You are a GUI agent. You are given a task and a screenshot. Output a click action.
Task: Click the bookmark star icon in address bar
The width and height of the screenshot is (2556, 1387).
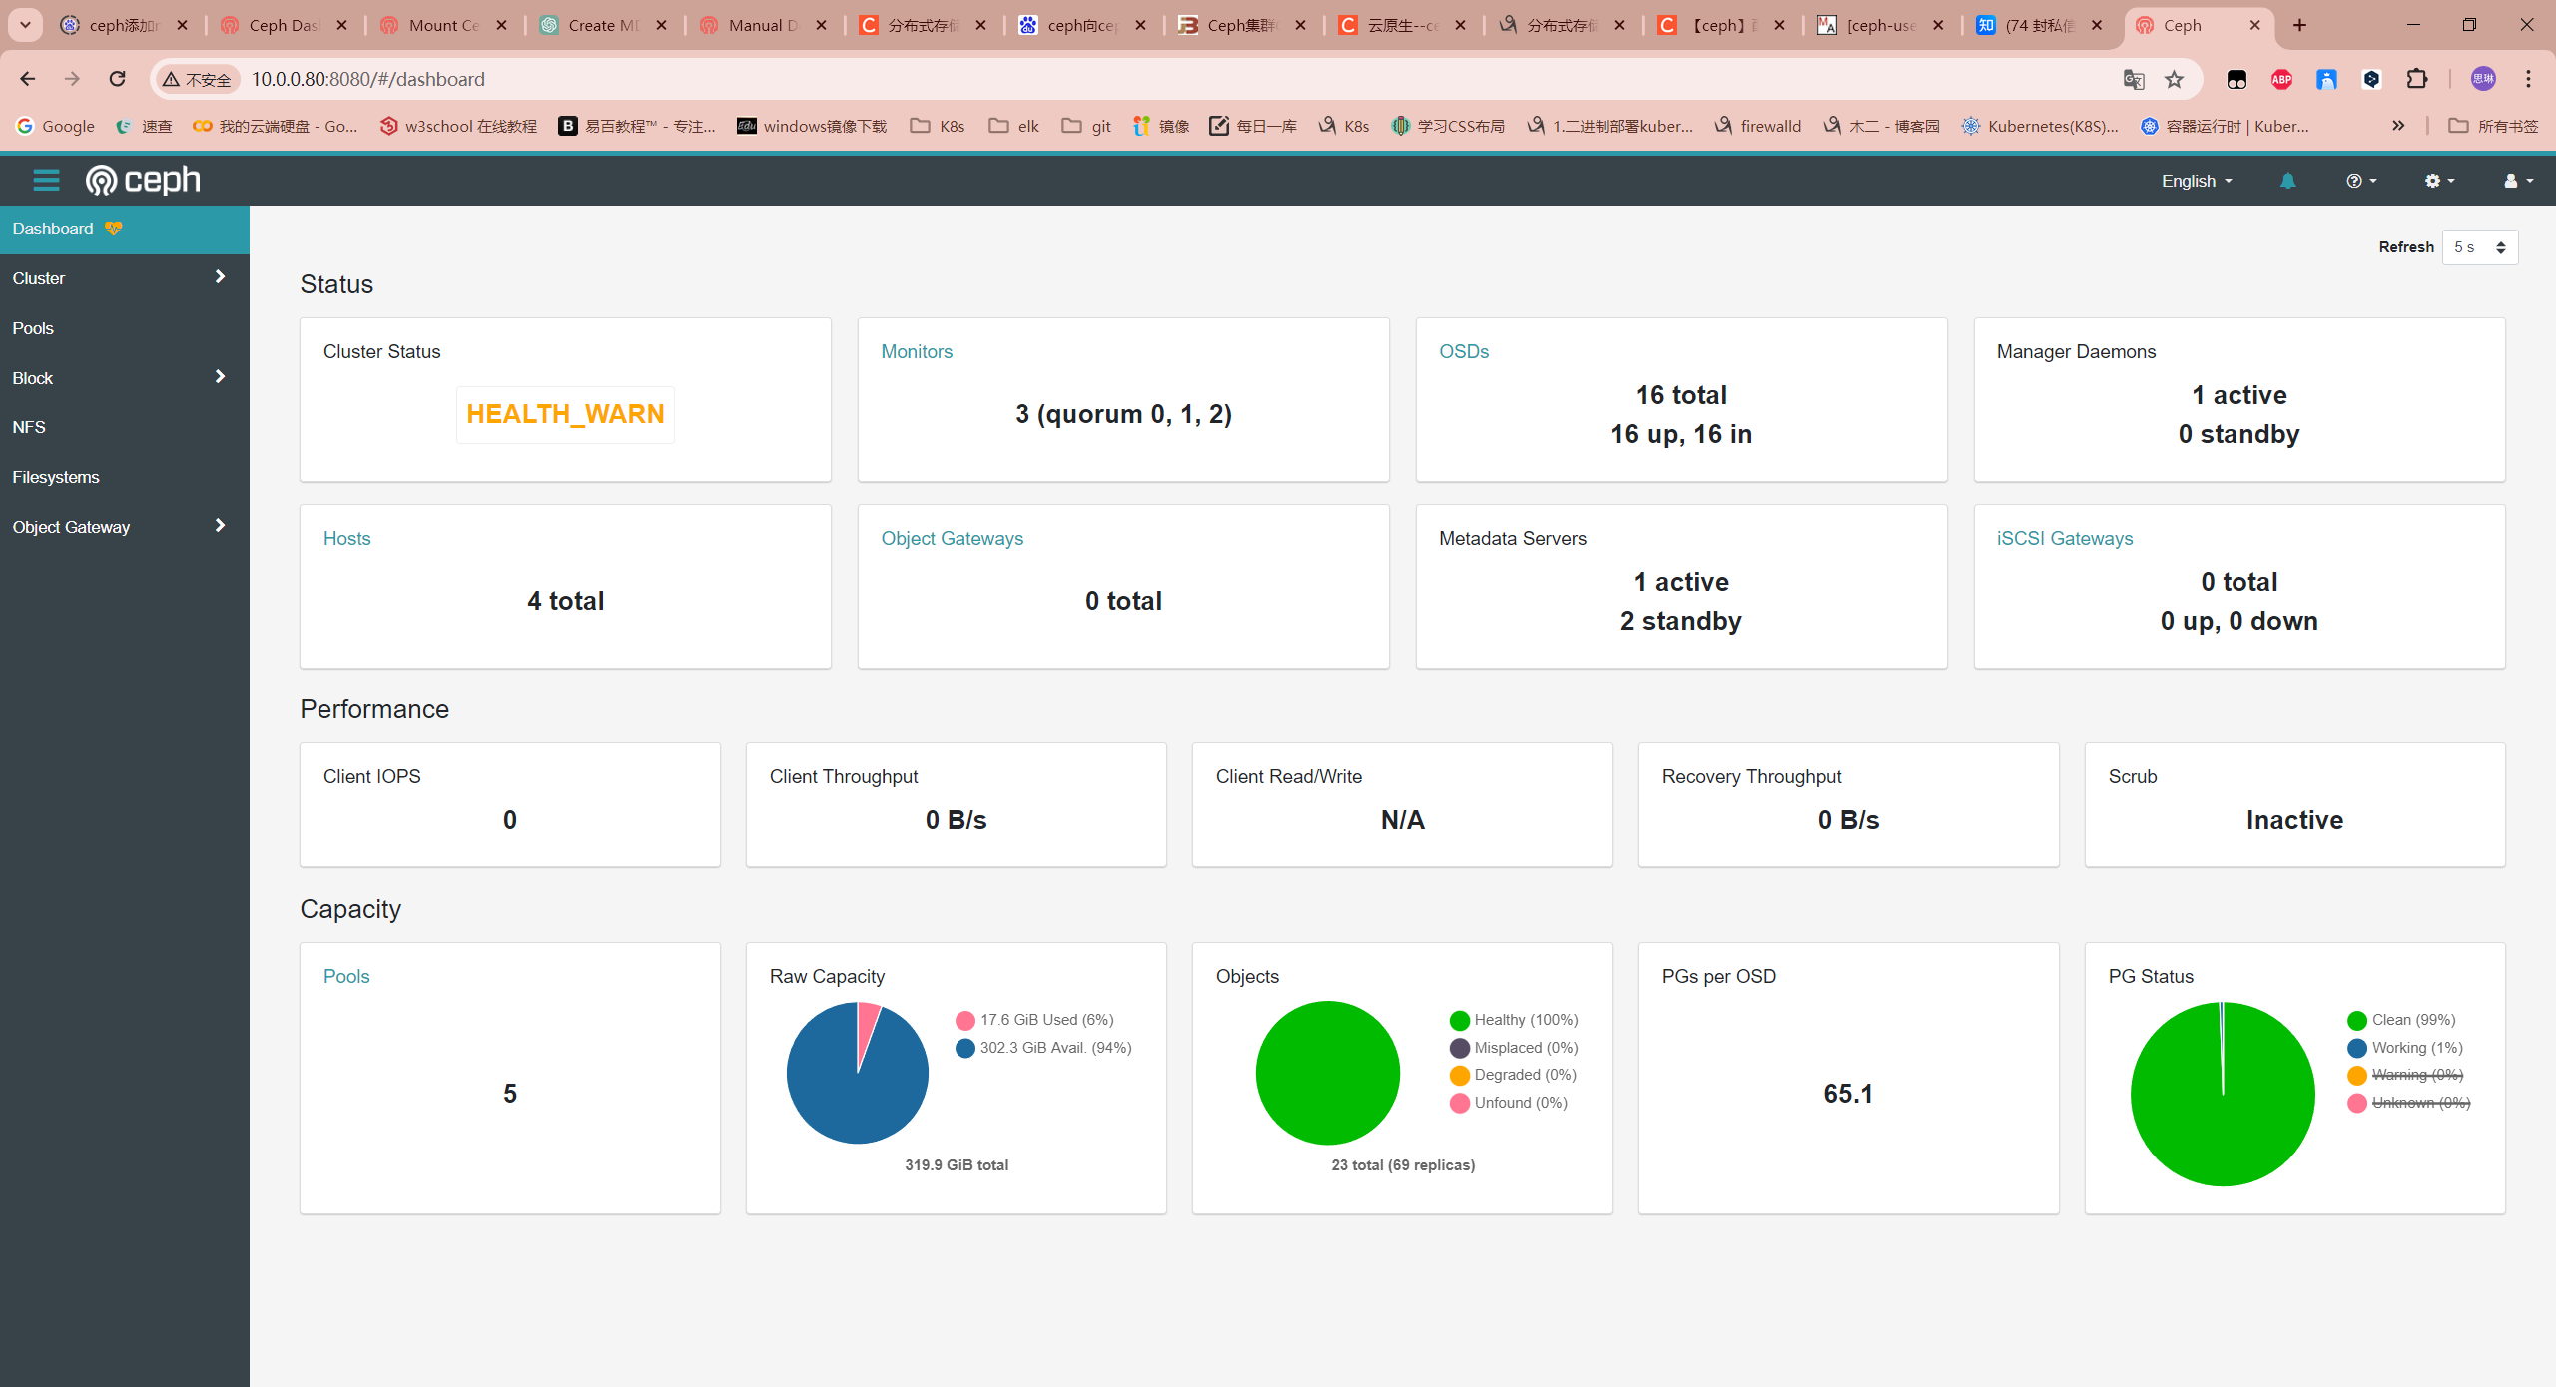click(2174, 79)
